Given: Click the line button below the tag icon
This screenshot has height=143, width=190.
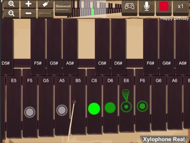Looking at the screenshot, I should click(x=45, y=13).
